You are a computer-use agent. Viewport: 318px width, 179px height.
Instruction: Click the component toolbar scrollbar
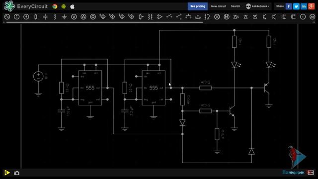click(x=104, y=22)
